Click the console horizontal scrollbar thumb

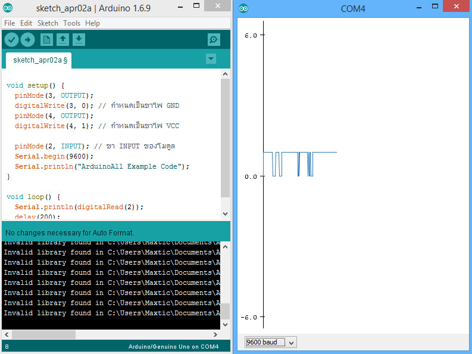tap(43, 334)
